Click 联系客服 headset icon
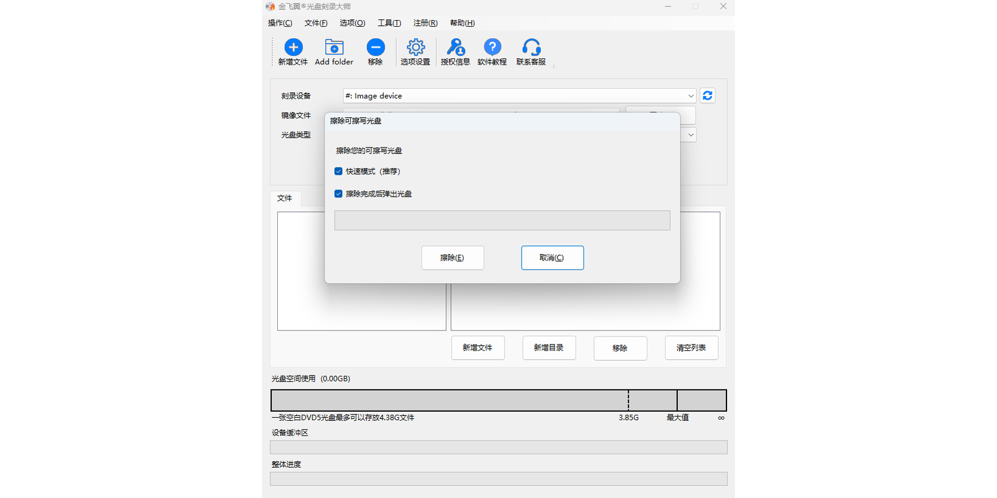The image size is (997, 498). point(531,47)
